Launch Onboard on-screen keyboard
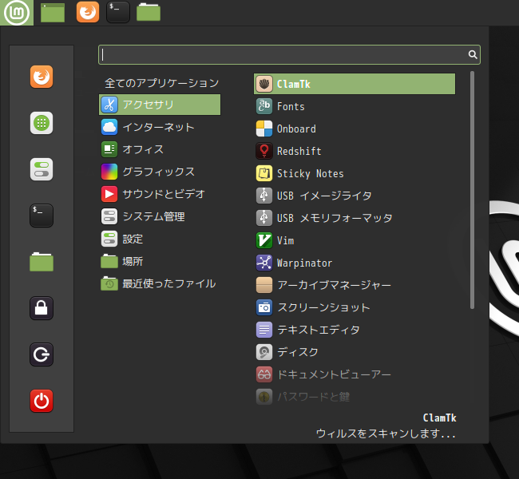The height and width of the screenshot is (479, 519). [355, 129]
